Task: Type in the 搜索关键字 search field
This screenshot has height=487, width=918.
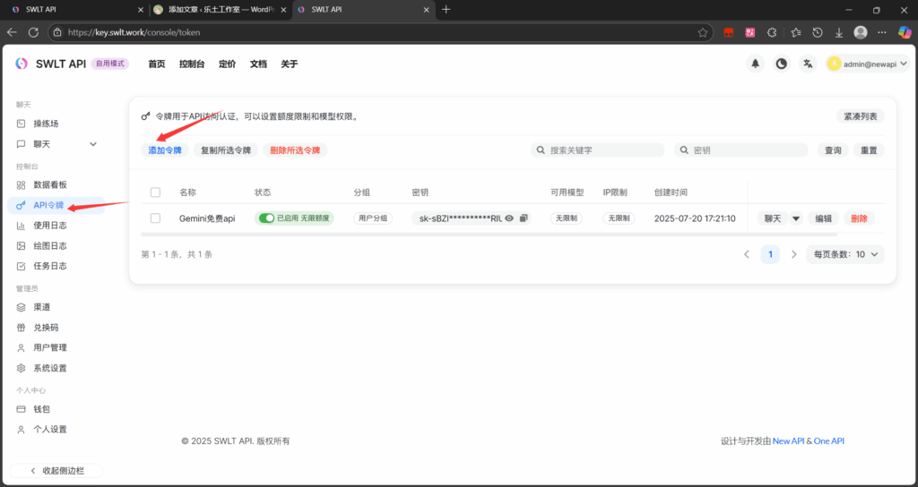Action: click(602, 150)
